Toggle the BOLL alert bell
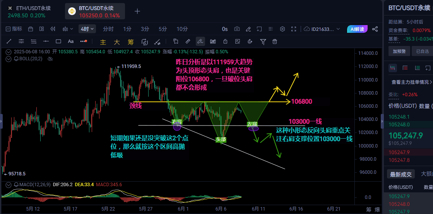Screen dimensions: 433x214 click(x=16, y=59)
